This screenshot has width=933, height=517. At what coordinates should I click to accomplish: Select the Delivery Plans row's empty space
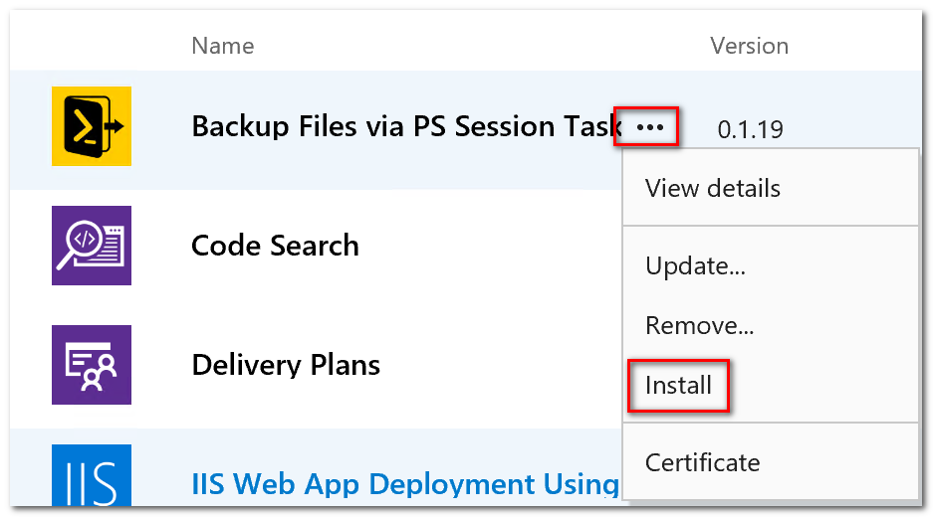click(x=498, y=365)
